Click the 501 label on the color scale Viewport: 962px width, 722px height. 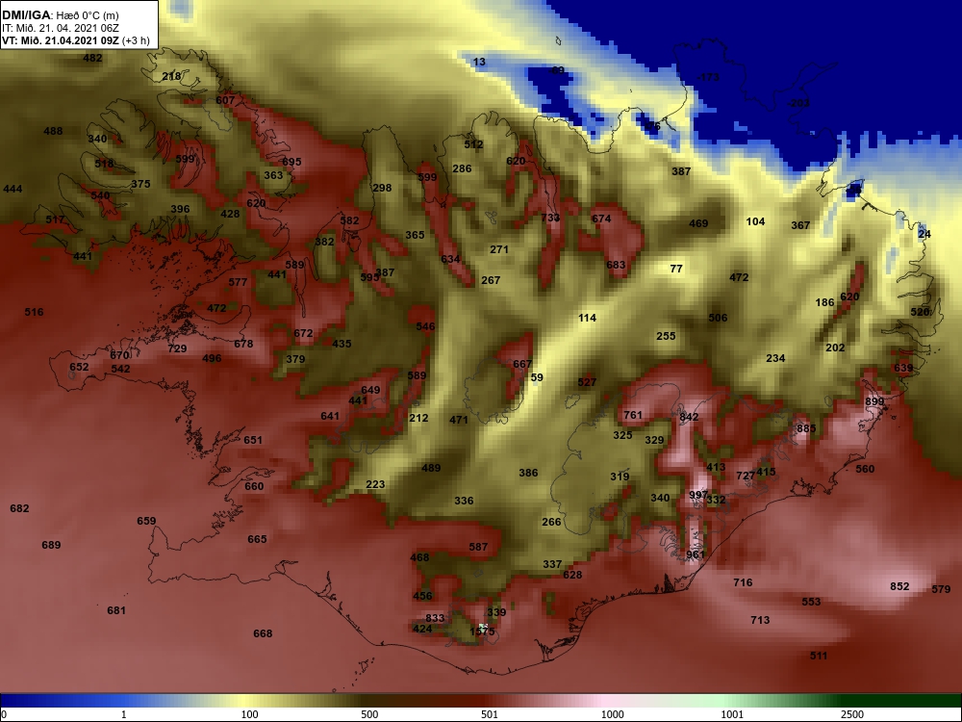click(490, 714)
